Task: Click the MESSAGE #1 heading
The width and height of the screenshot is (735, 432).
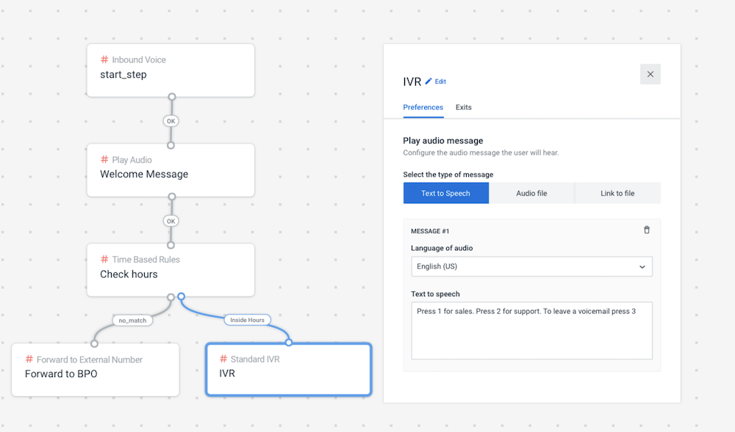Action: 430,231
